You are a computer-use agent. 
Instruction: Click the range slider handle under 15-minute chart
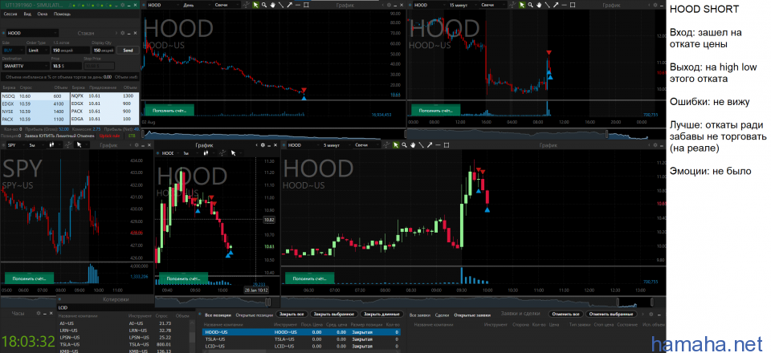[607, 133]
